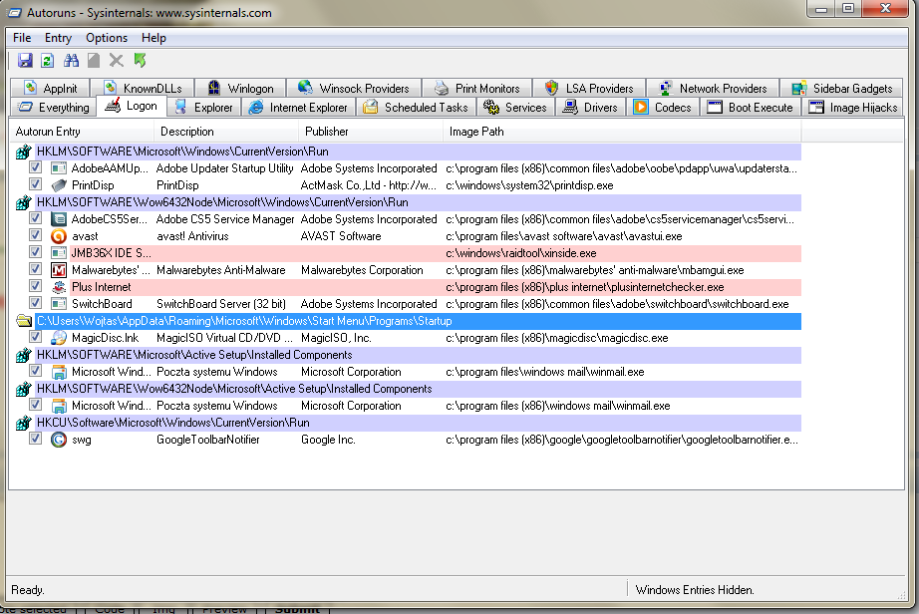Open the LSA Providers tab
Viewport: 919px width, 614px height.
click(x=590, y=88)
